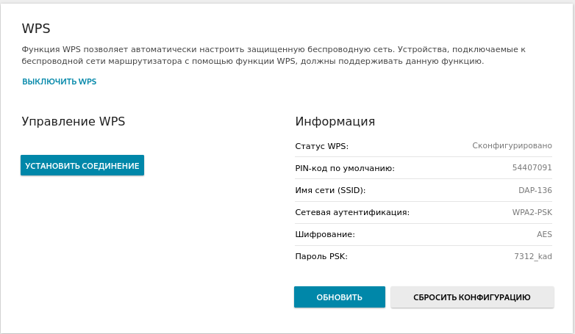575x334 pixels.
Task: Reset via СБРОСИТЬ КОНФИГУРАЦИЮ button
Action: (x=472, y=297)
